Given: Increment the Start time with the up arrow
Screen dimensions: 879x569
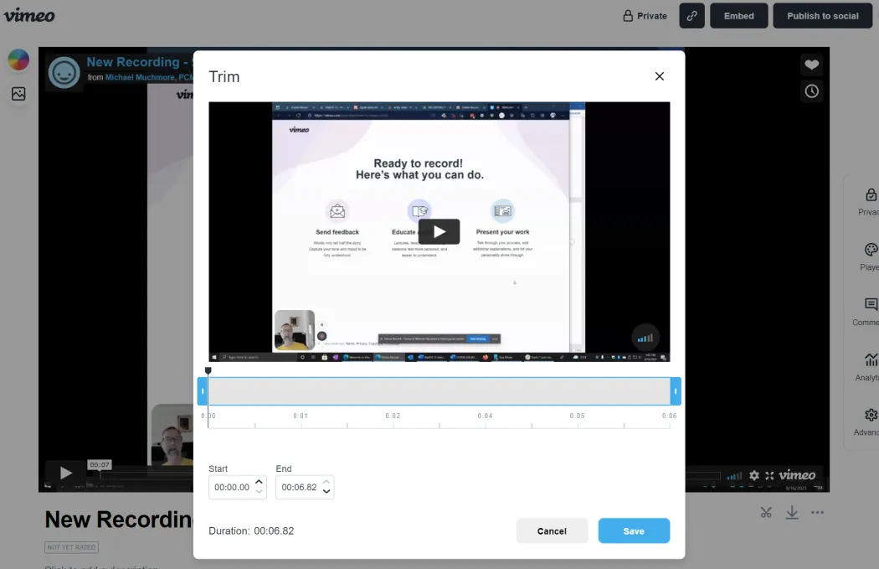Looking at the screenshot, I should click(260, 482).
